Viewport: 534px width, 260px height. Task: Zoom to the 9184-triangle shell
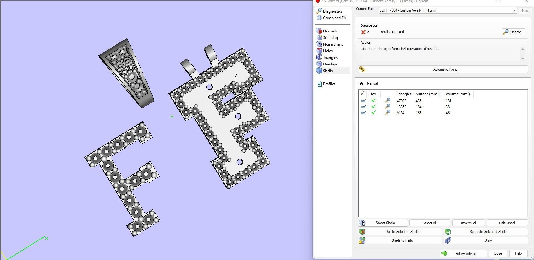click(388, 113)
